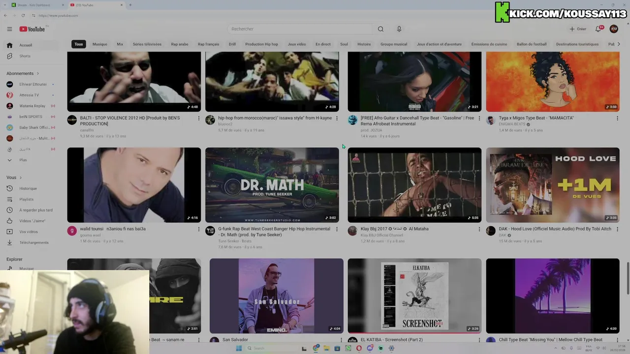Open options for Tyga x Migos beat video
630x354 pixels.
(x=617, y=118)
